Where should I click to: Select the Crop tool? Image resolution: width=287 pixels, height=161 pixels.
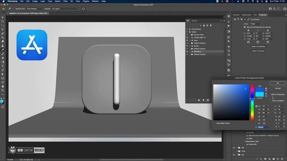pyautogui.click(x=3, y=38)
